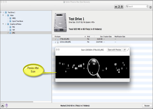Click the TIFF folder icon
The image size is (153, 109).
[x=10, y=30]
